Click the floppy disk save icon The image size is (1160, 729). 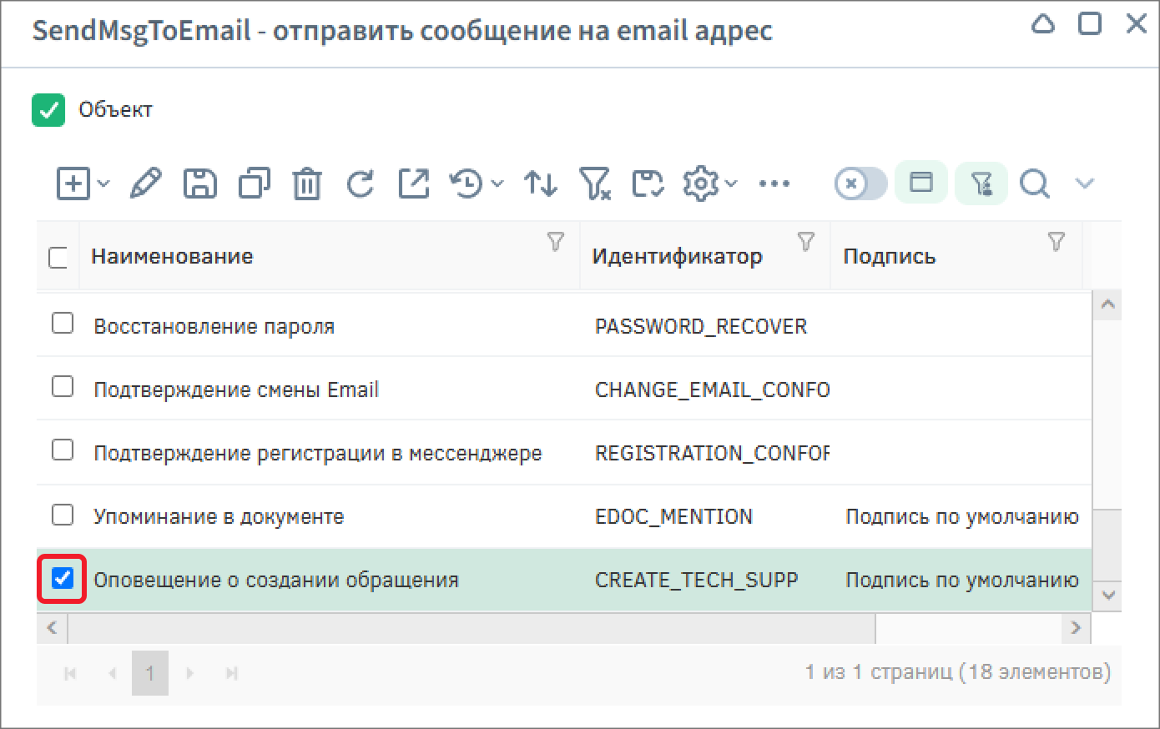(200, 183)
